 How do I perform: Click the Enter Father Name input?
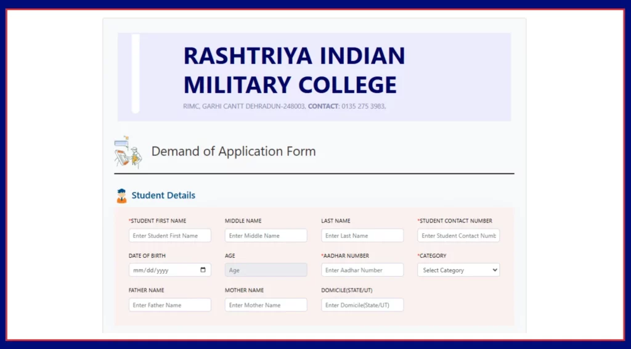point(169,305)
